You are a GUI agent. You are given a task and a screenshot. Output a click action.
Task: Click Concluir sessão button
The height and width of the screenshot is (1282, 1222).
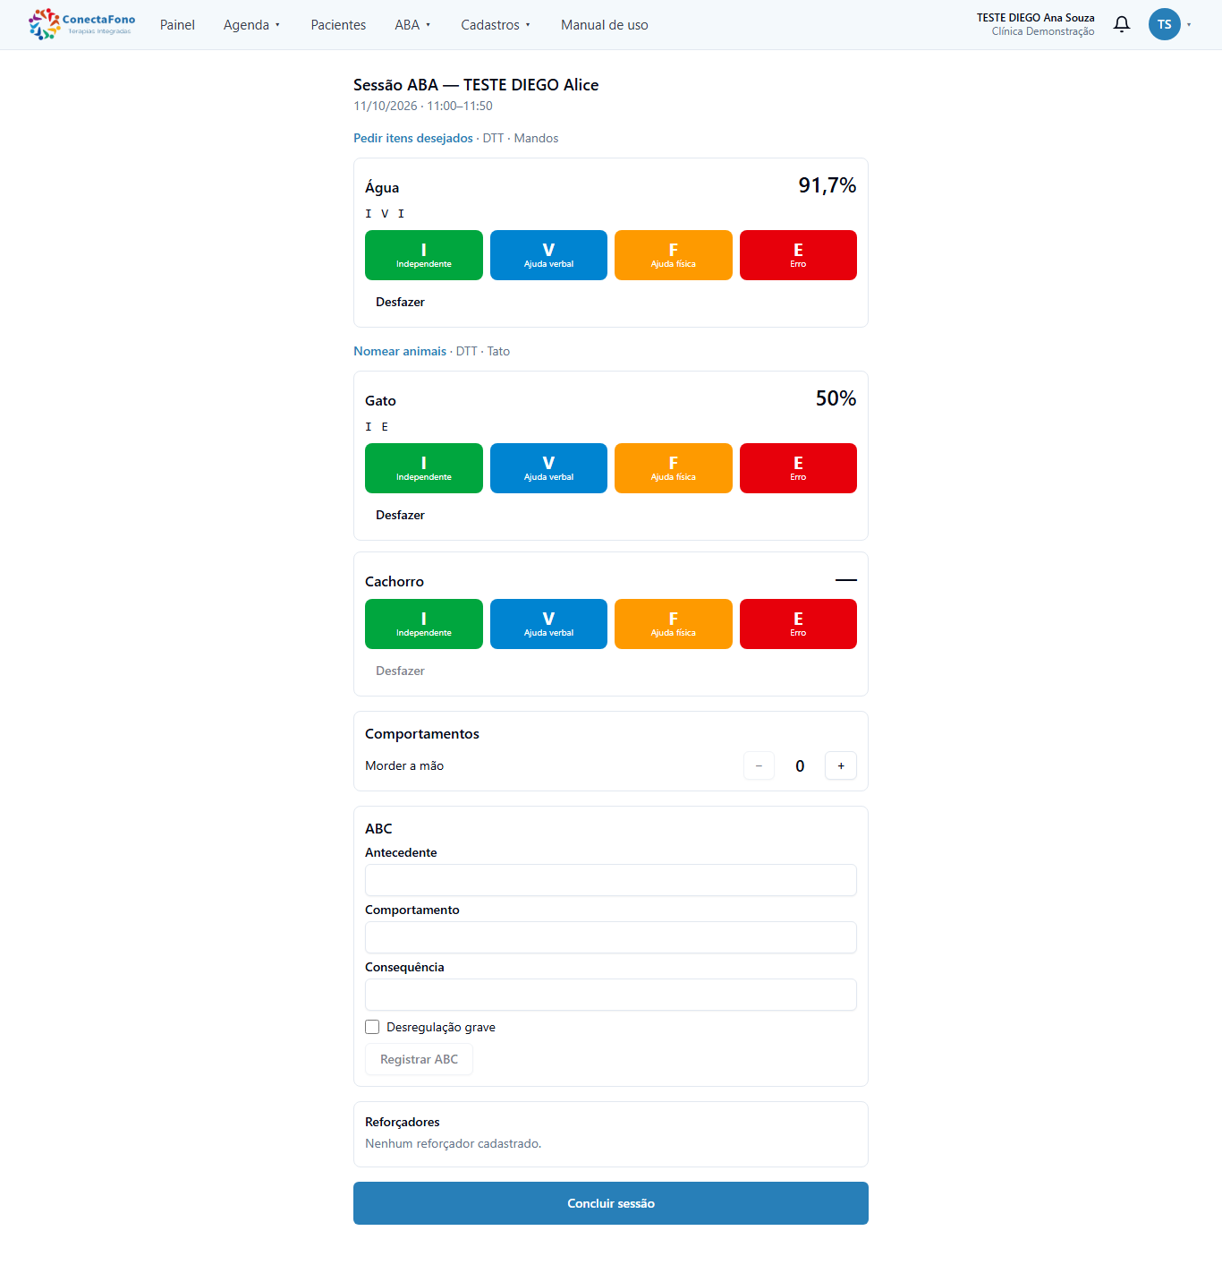pos(611,1203)
